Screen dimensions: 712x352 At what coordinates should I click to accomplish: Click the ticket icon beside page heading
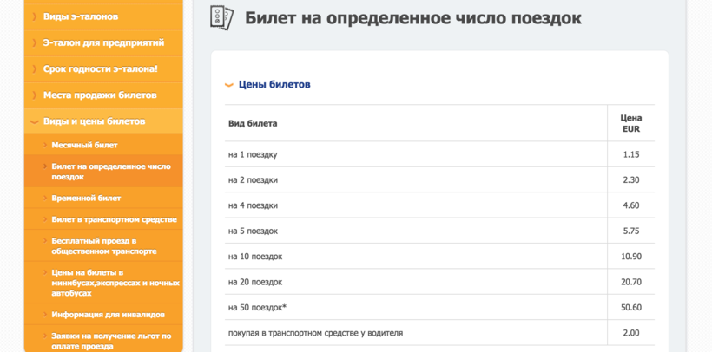[222, 17]
